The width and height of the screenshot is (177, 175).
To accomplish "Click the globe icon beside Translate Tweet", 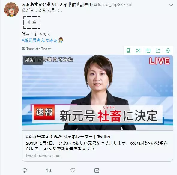I will point(23,49).
